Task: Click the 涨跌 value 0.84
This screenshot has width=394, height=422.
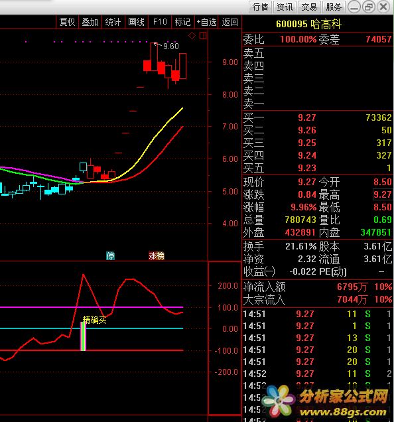Action: [x=307, y=194]
